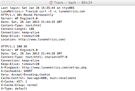Click the X-Pingback xmlrpc.php URL

(54, 67)
